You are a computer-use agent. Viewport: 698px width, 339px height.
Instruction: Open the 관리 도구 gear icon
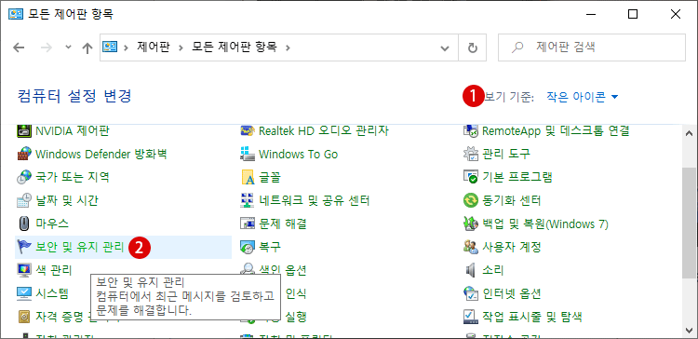(x=471, y=154)
